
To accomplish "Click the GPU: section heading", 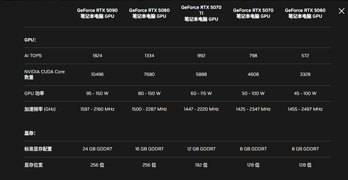I will (x=30, y=40).
